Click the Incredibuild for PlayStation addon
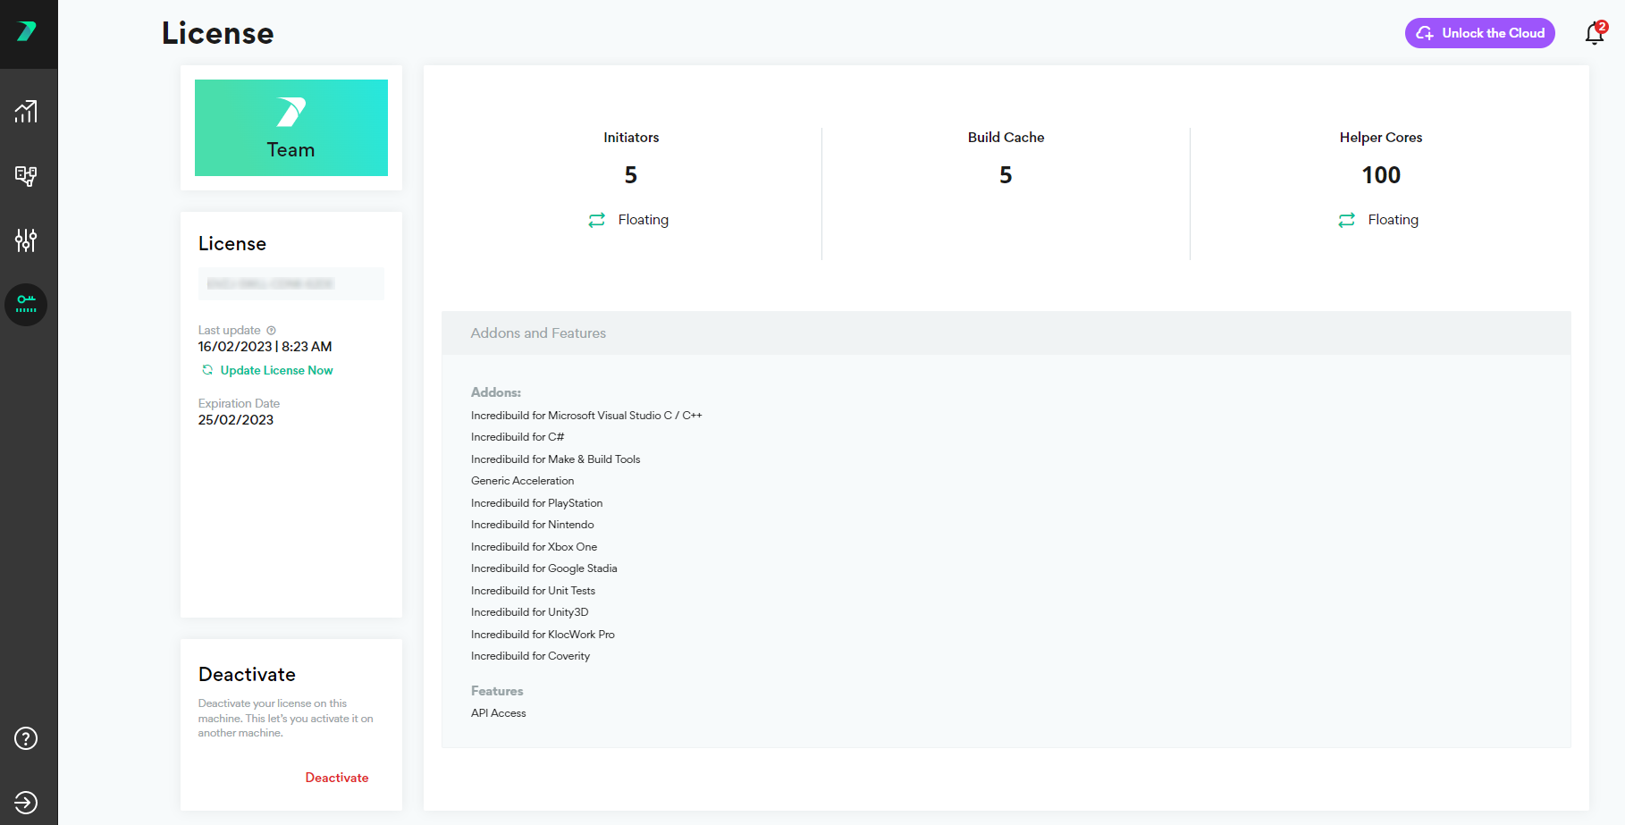Viewport: 1625px width, 825px height. click(537, 503)
